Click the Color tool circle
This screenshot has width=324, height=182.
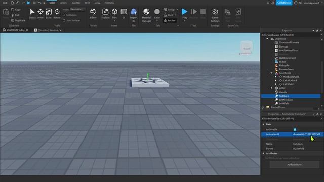[157, 11]
